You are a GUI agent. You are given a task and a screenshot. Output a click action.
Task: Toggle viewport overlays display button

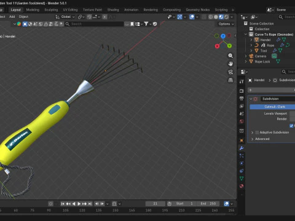192,17
